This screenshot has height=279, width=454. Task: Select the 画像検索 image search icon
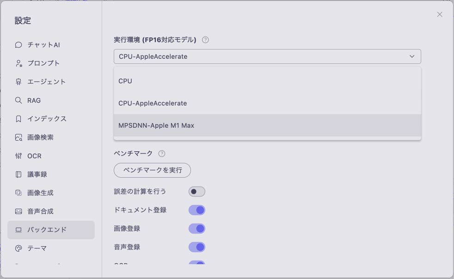pyautogui.click(x=18, y=137)
